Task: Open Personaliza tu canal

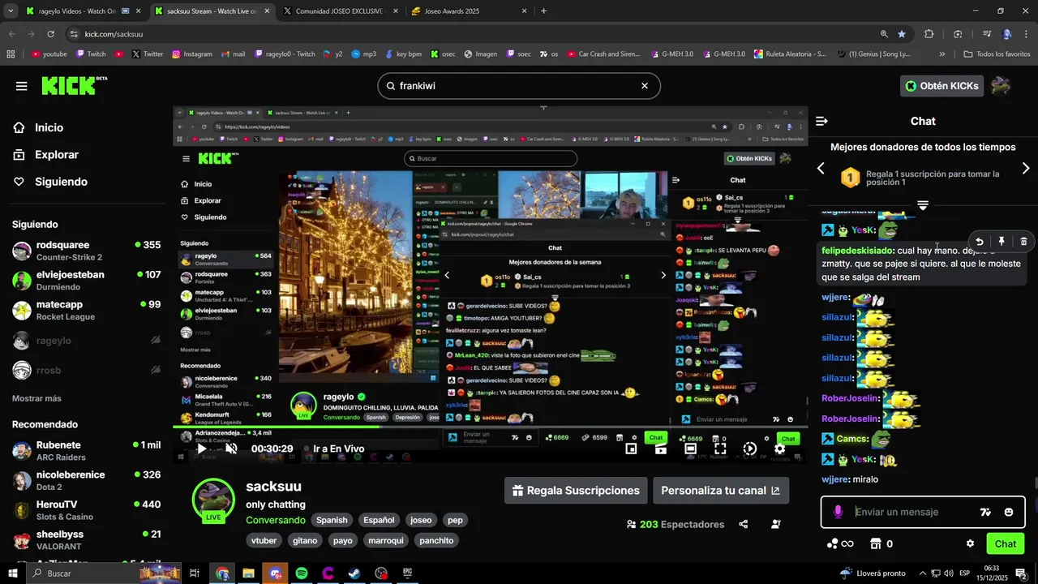Action: (720, 491)
